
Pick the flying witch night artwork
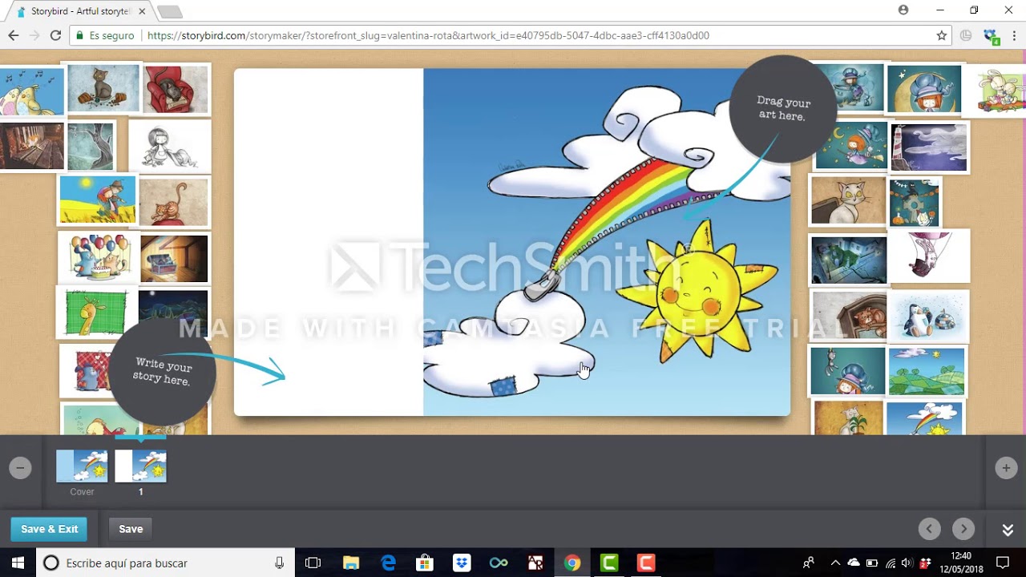851,145
